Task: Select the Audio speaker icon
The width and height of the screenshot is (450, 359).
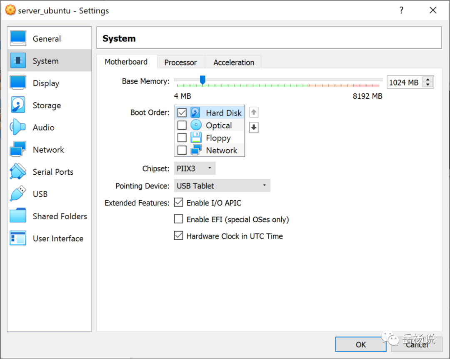Action: (18, 127)
